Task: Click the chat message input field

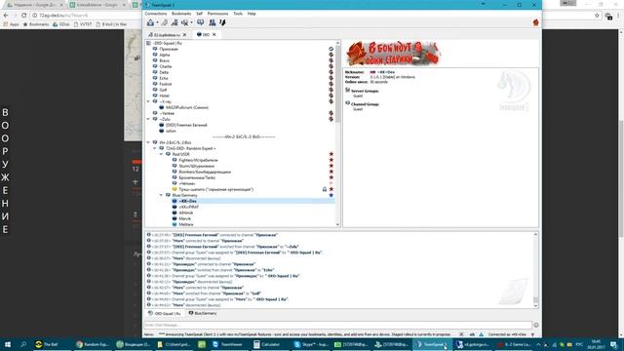Action: (x=338, y=325)
